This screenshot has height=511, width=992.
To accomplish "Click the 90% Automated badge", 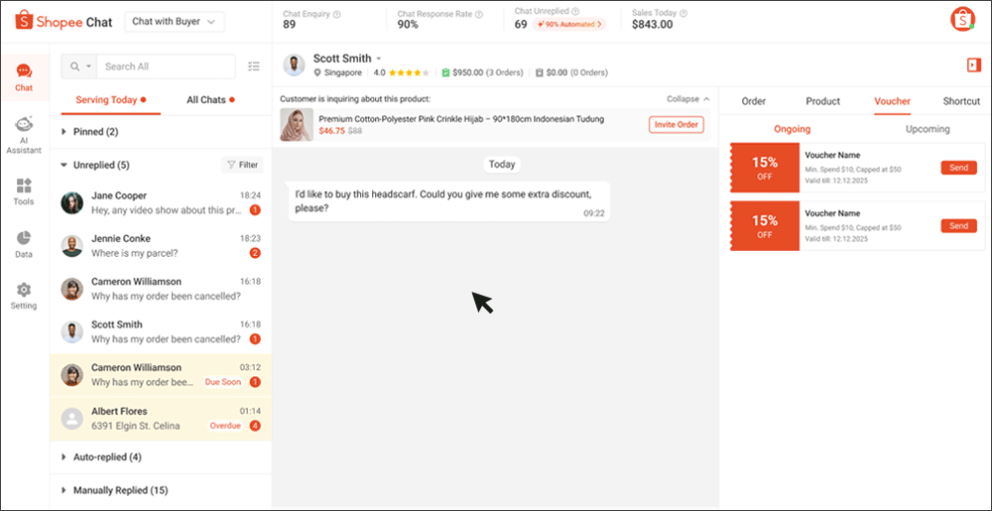I will (568, 24).
